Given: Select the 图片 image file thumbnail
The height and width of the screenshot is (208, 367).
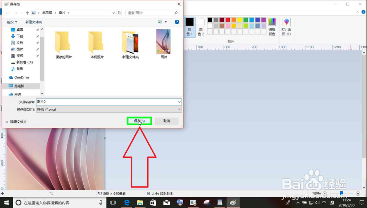Looking at the screenshot, I should [164, 44].
